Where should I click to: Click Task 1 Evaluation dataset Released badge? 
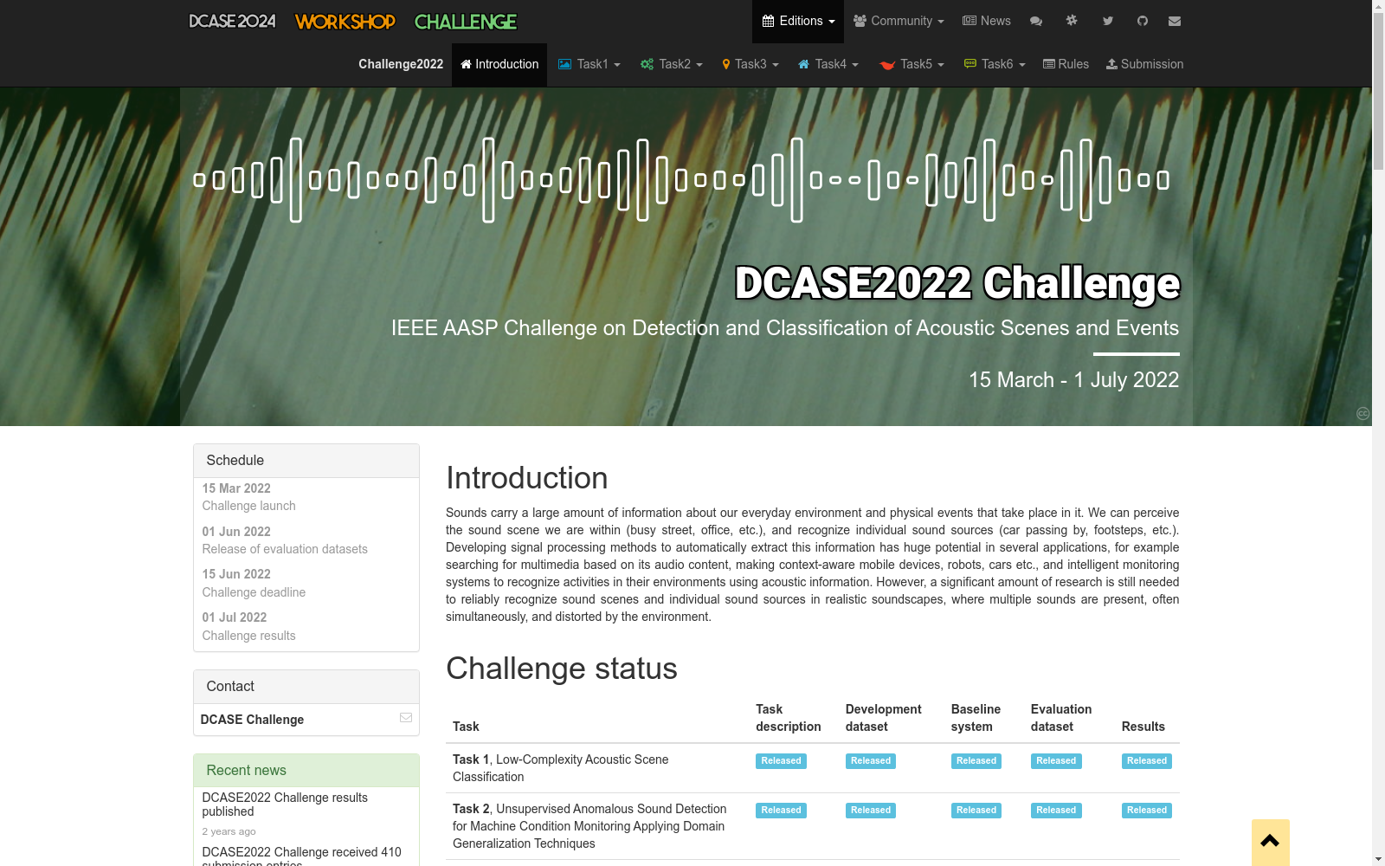coord(1056,761)
